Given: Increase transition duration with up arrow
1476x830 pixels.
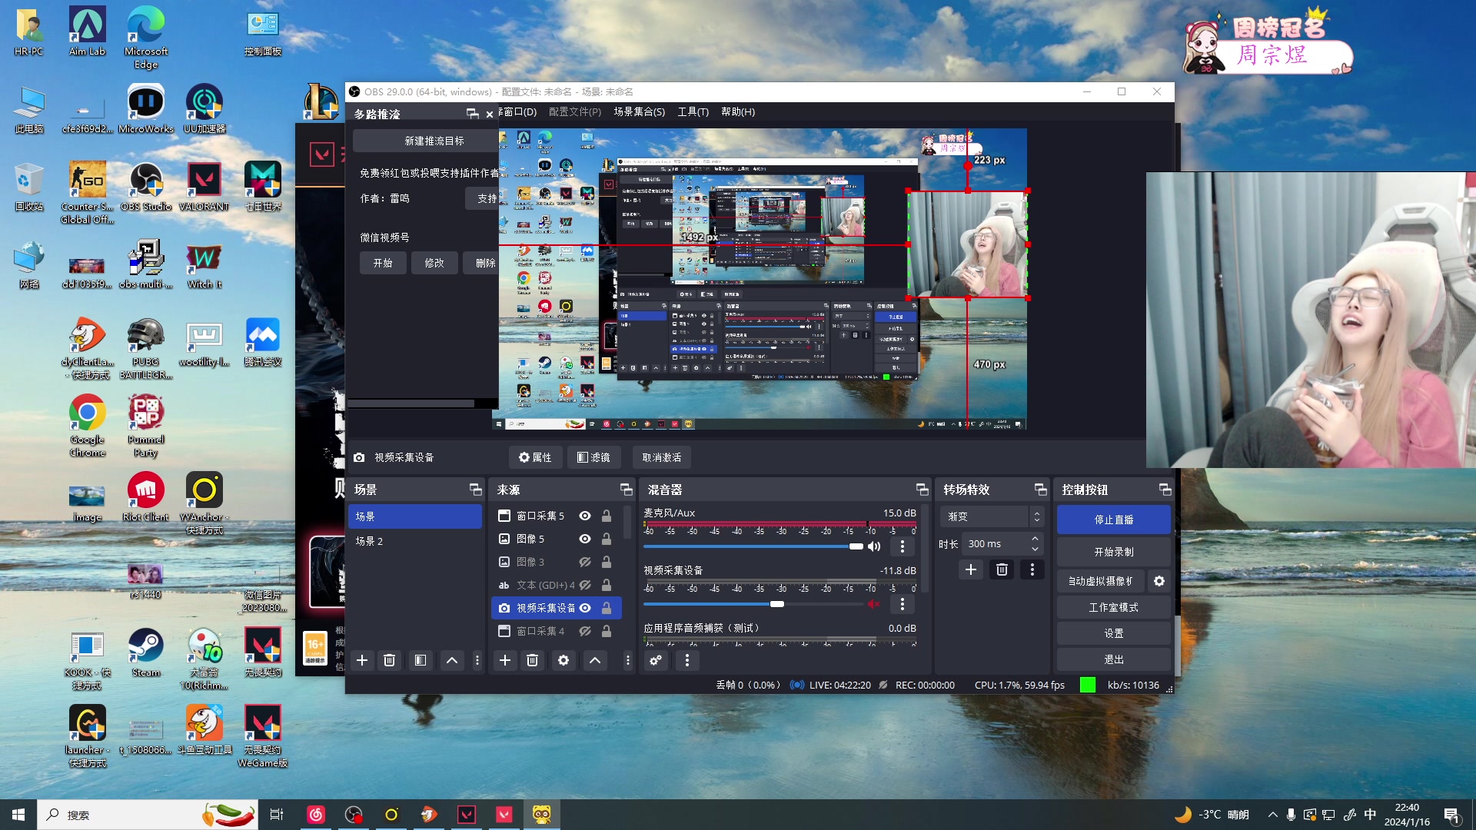Looking at the screenshot, I should pos(1036,539).
